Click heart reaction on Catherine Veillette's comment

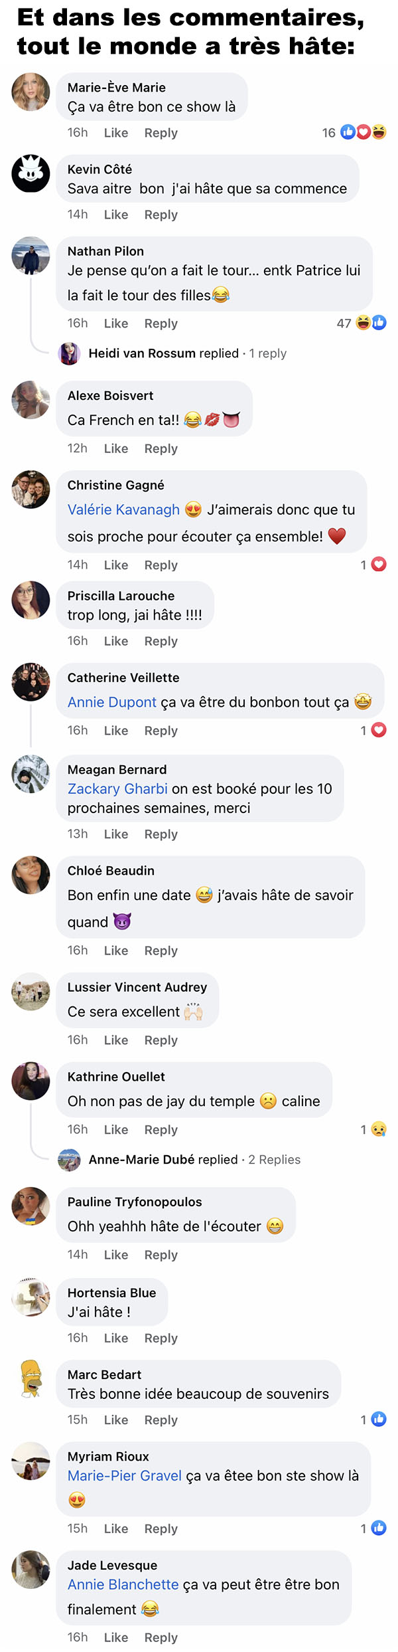[379, 730]
